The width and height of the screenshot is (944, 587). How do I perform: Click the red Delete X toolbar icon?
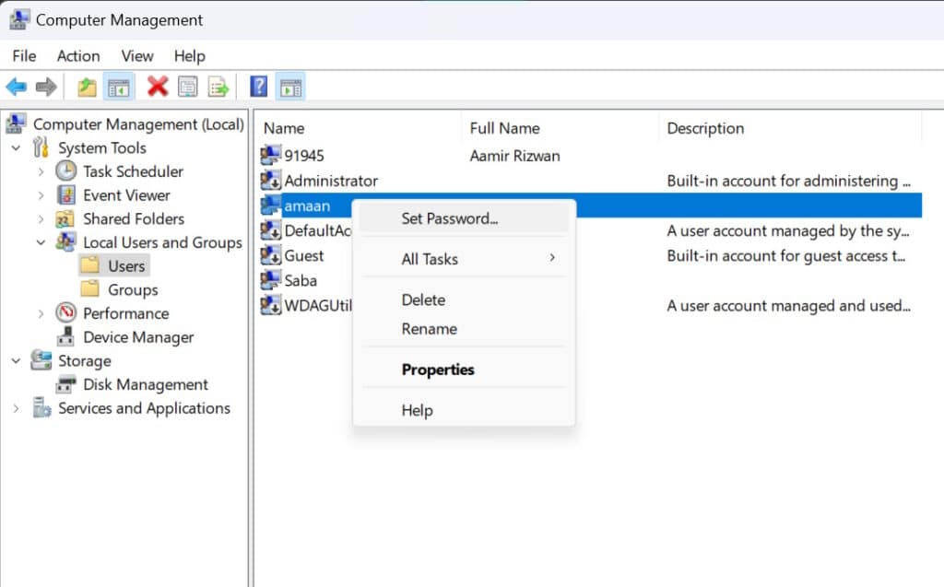pos(157,86)
